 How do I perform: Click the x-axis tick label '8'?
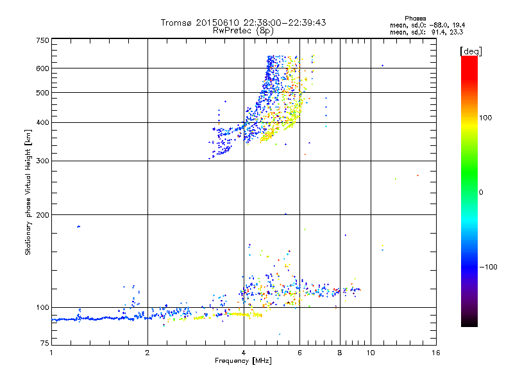click(340, 353)
